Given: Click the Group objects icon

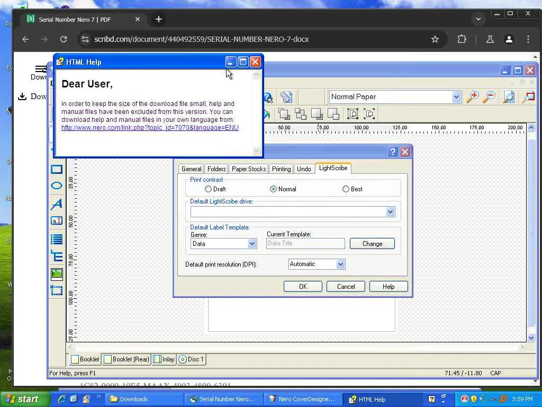Looking at the screenshot, I should pos(353,114).
